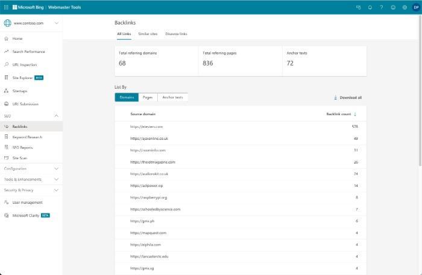Switch to the All Links tab
The width and height of the screenshot is (422, 275).
[124, 34]
